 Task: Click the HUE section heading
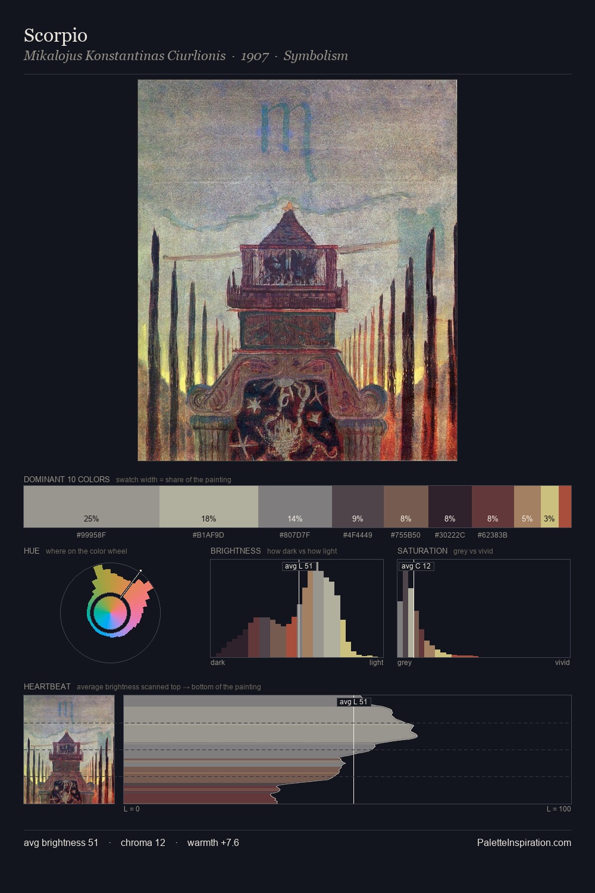pos(32,551)
